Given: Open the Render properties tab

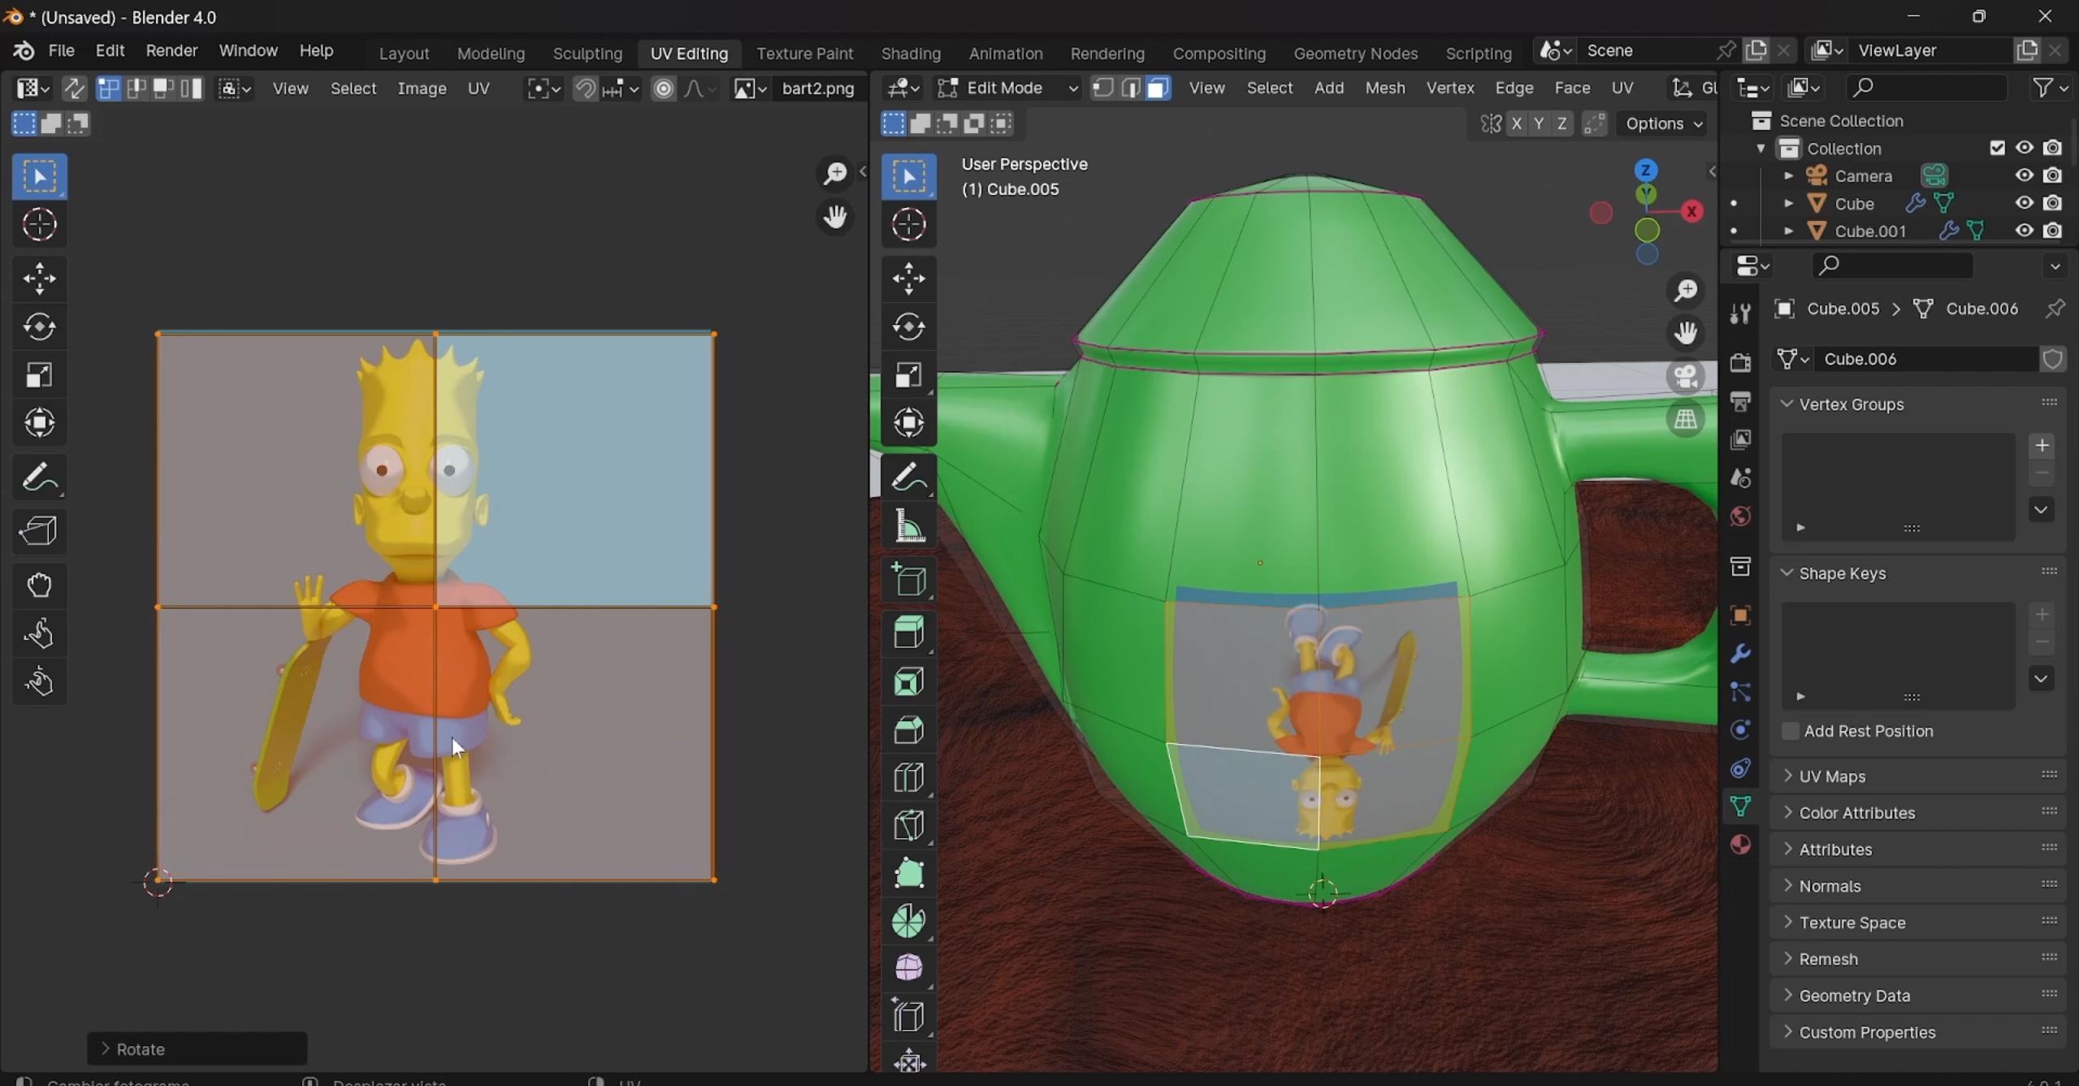Looking at the screenshot, I should 1739,362.
